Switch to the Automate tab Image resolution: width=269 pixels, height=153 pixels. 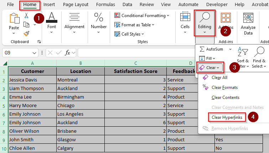click(x=188, y=5)
